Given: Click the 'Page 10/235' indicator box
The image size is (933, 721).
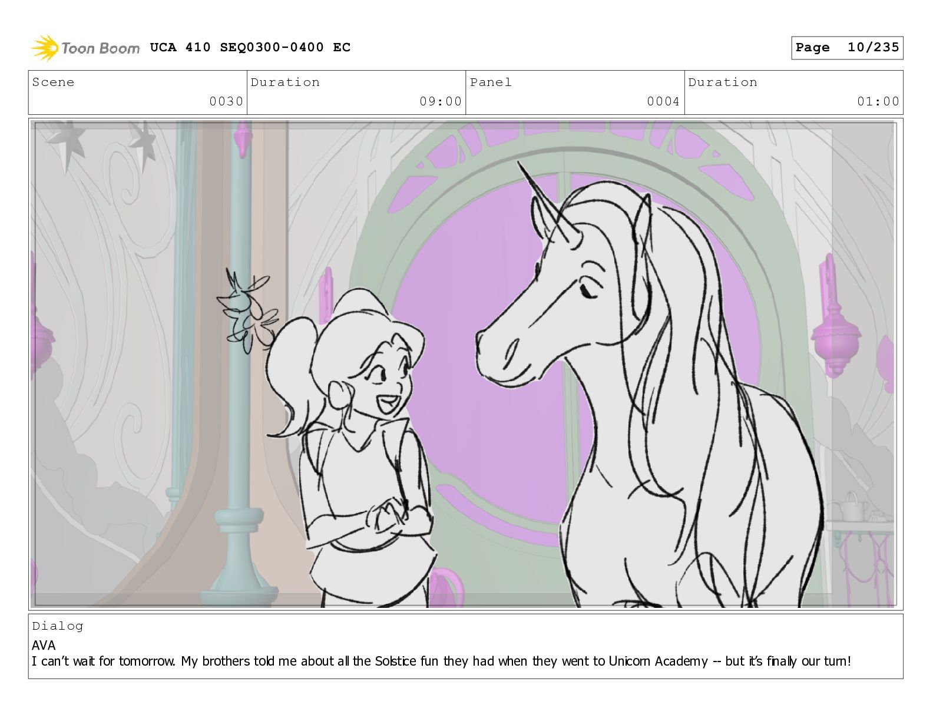Looking at the screenshot, I should coord(847,48).
